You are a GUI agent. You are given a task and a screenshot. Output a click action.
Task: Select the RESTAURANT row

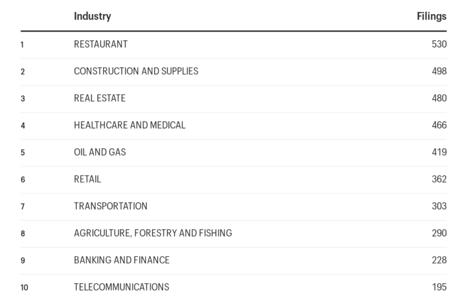coord(233,44)
